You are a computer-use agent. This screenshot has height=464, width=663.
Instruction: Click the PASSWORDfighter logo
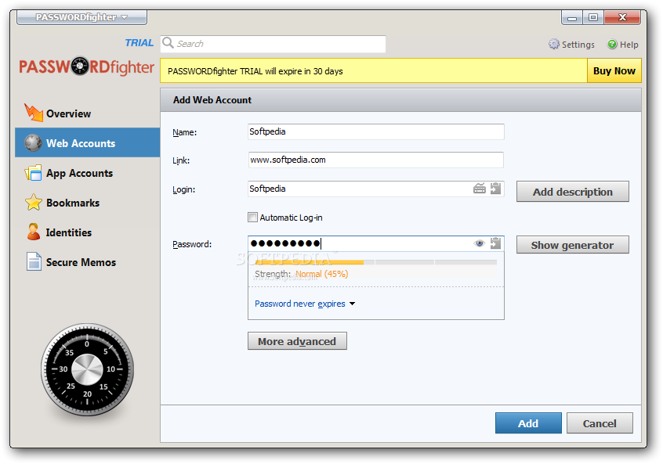87,67
